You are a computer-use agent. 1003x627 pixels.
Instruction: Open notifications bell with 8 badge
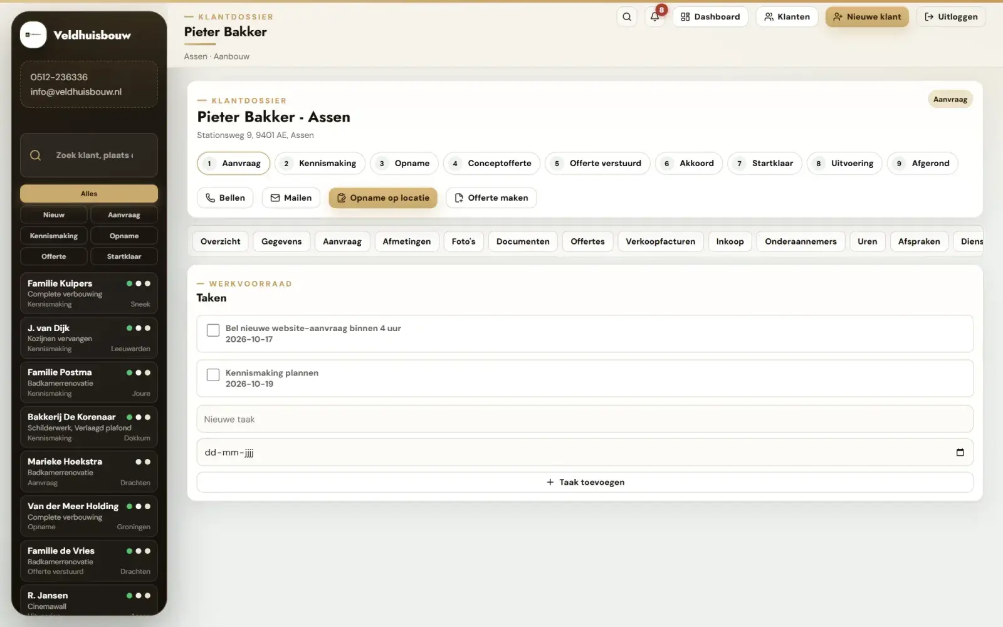click(655, 17)
